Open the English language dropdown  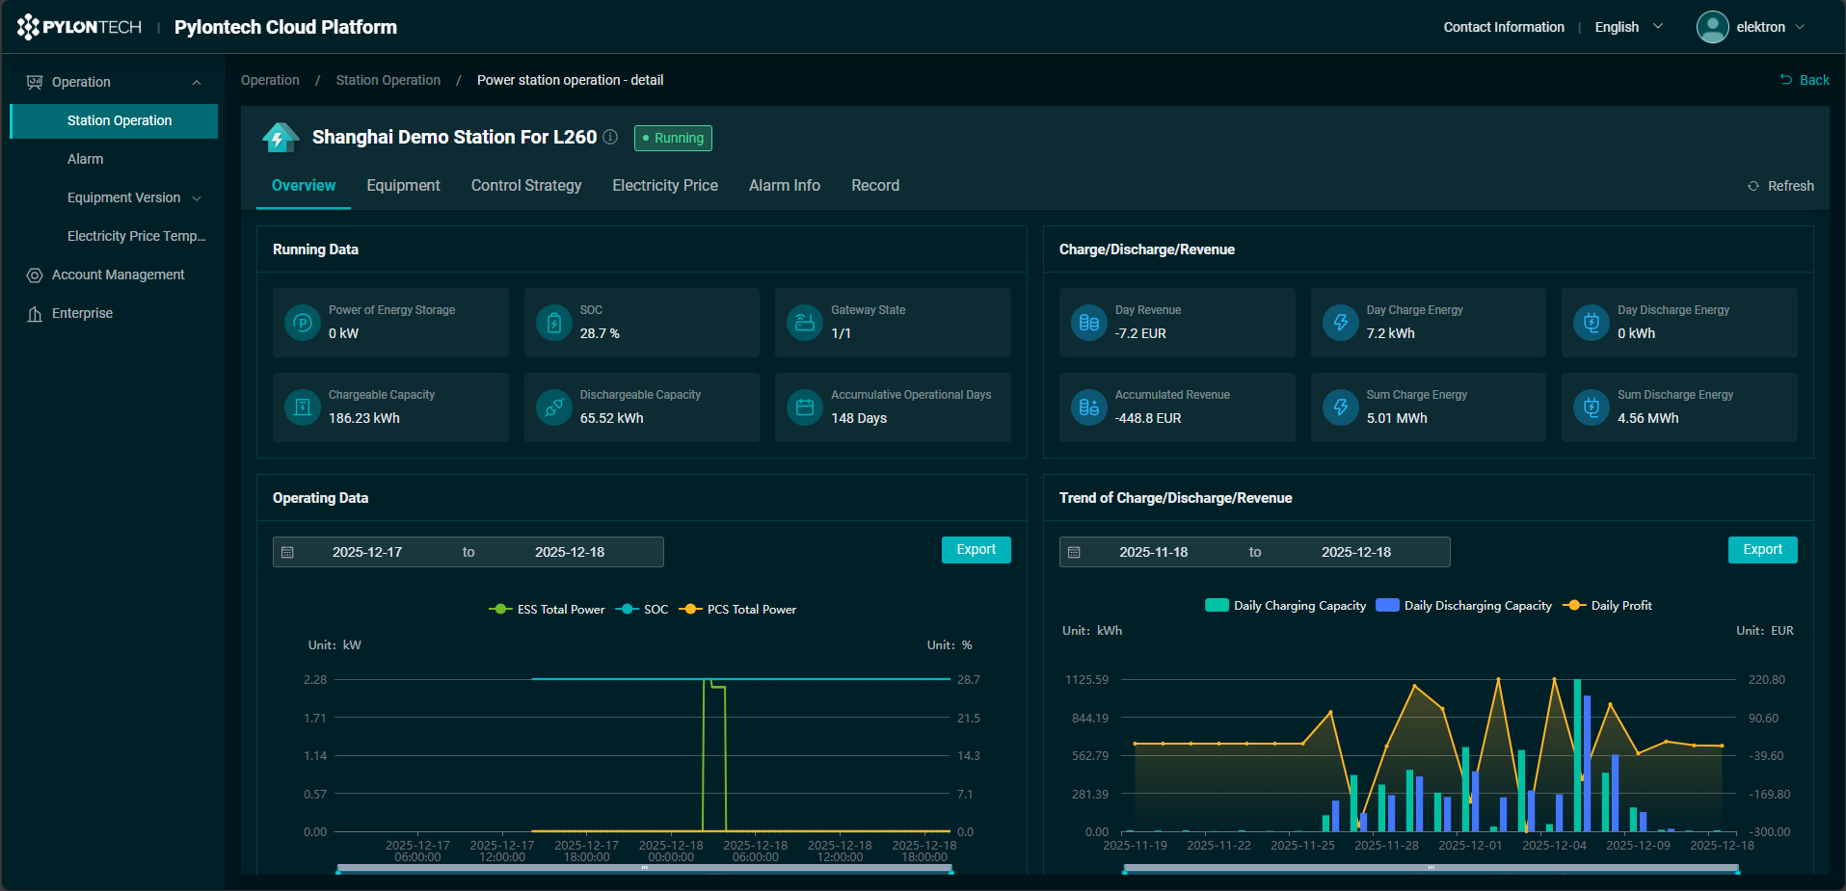click(1628, 27)
